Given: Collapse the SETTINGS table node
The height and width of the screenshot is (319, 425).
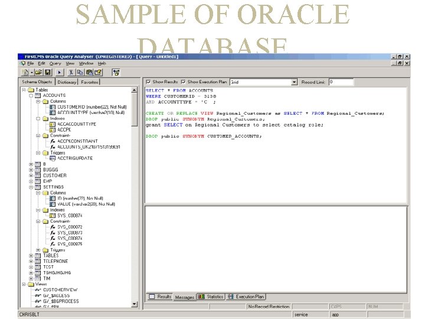Looking at the screenshot, I should (31, 187).
